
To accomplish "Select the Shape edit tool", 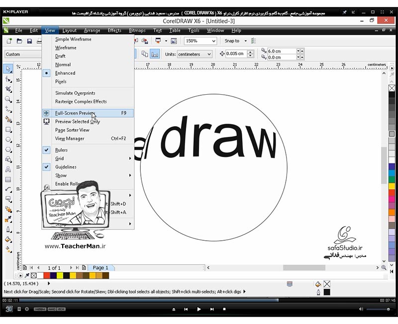I will pyautogui.click(x=8, y=79).
